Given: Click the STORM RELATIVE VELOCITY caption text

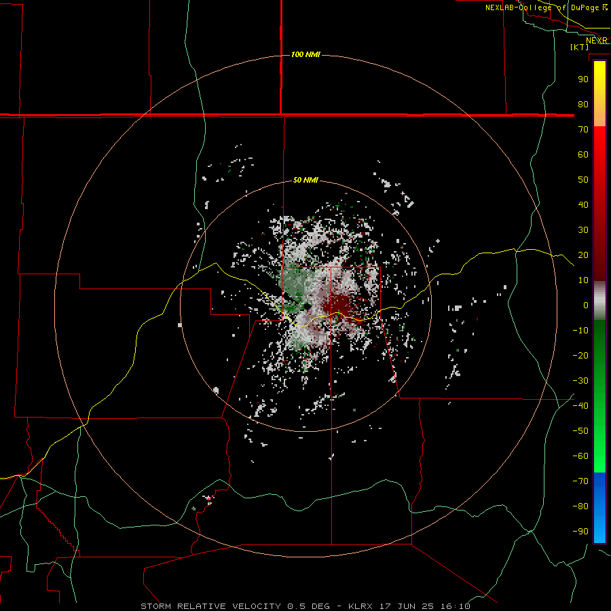Looking at the screenshot, I should coord(212,606).
